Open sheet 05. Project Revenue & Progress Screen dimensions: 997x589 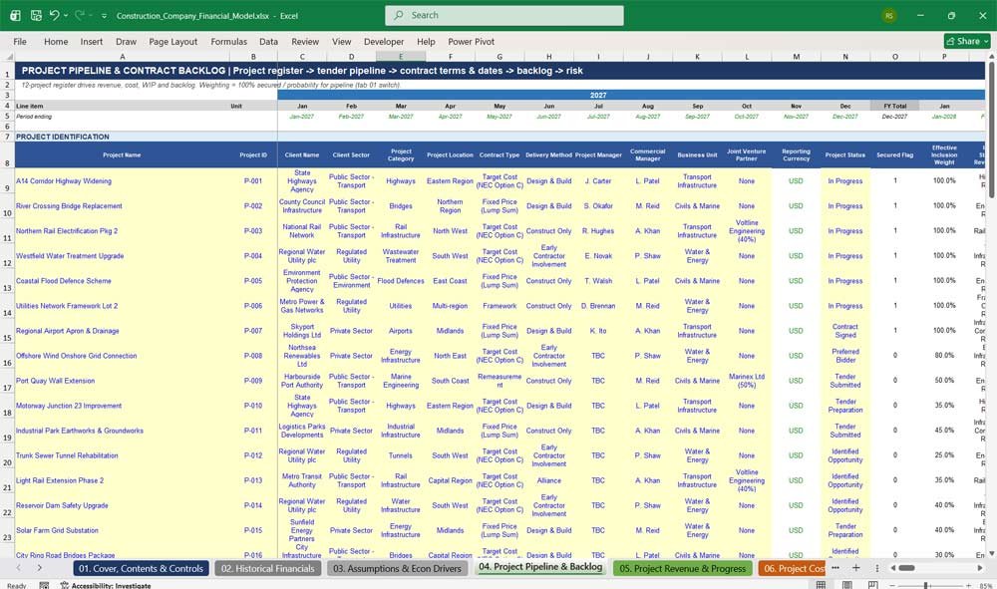(x=682, y=569)
